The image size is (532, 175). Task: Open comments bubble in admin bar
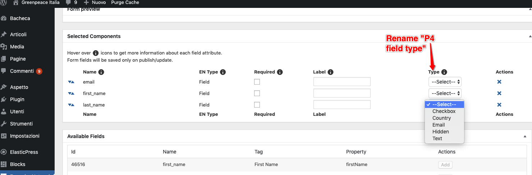[72, 3]
